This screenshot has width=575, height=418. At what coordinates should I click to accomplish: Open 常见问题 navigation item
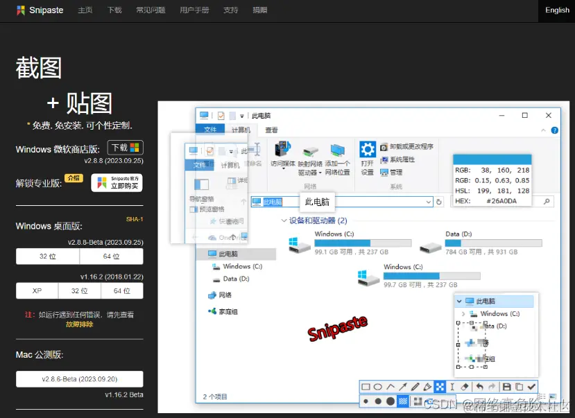(x=151, y=10)
